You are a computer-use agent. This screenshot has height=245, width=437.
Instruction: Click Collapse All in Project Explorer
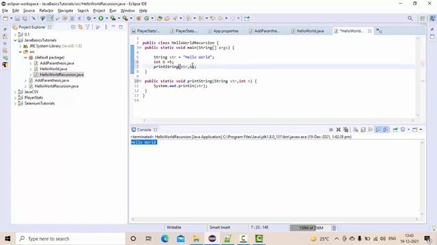coord(73,27)
